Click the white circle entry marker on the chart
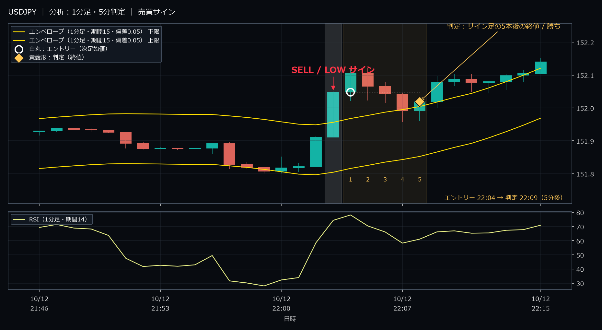The width and height of the screenshot is (602, 330). click(x=350, y=92)
